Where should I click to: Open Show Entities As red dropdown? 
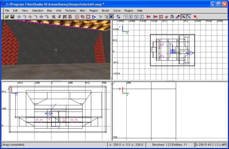[195, 17]
